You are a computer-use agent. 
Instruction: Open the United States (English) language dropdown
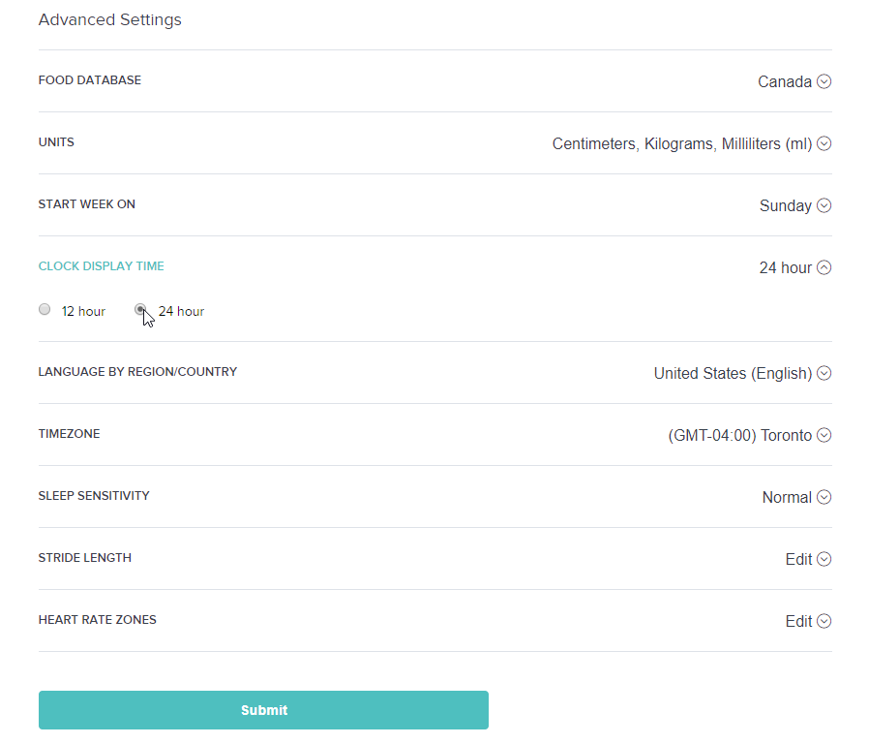[732, 373]
